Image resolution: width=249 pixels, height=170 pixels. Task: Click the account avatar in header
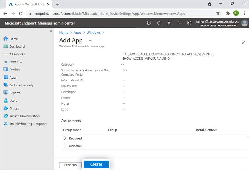244,23
